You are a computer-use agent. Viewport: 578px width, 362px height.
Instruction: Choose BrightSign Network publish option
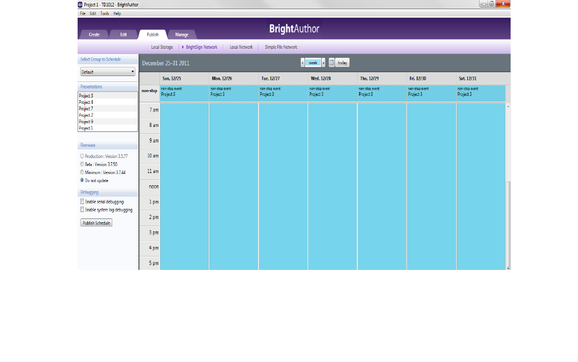[x=201, y=47]
